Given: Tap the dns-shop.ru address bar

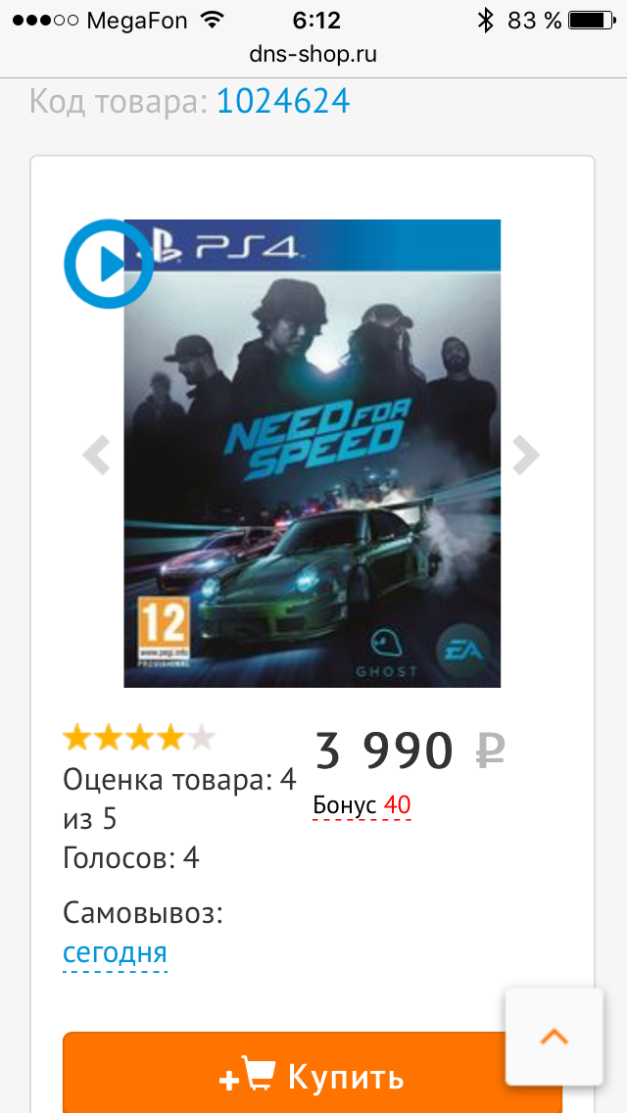Looking at the screenshot, I should [x=313, y=54].
